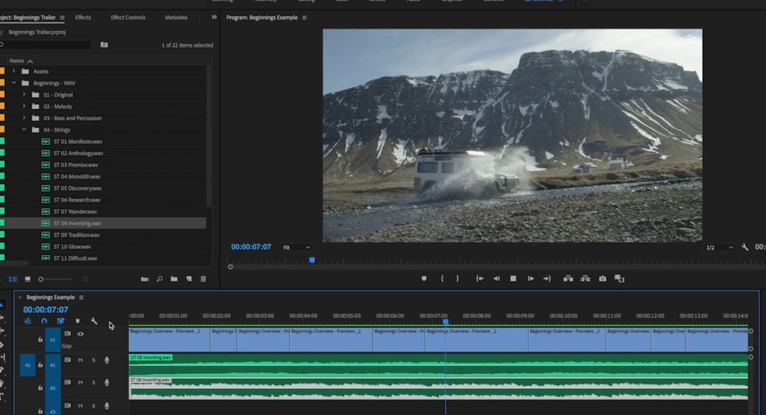Add a marker in the Program monitor
Image resolution: width=766 pixels, height=415 pixels.
424,279
